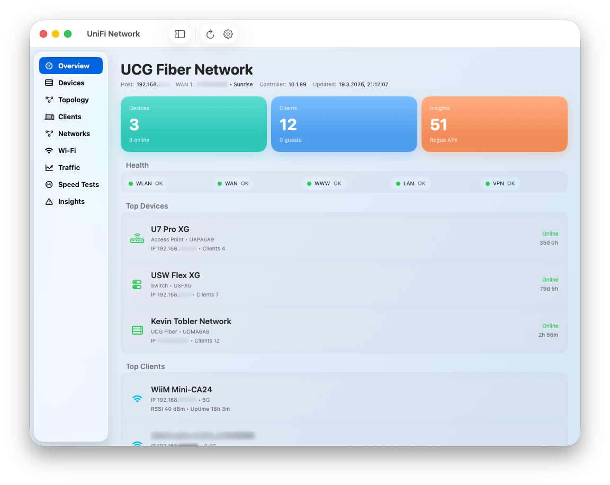The width and height of the screenshot is (610, 485).
Task: Open the app settings gear
Action: coord(228,33)
